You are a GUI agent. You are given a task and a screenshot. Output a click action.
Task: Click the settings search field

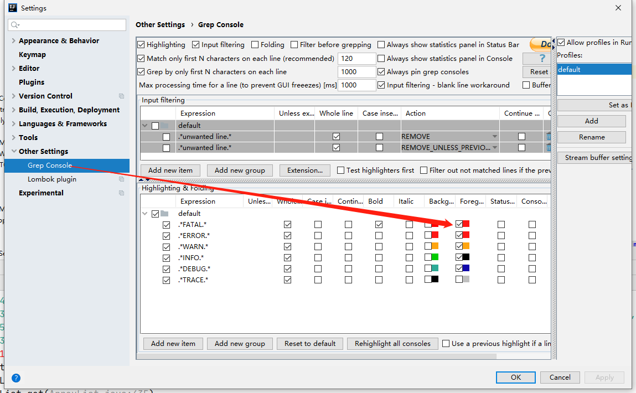coord(66,25)
